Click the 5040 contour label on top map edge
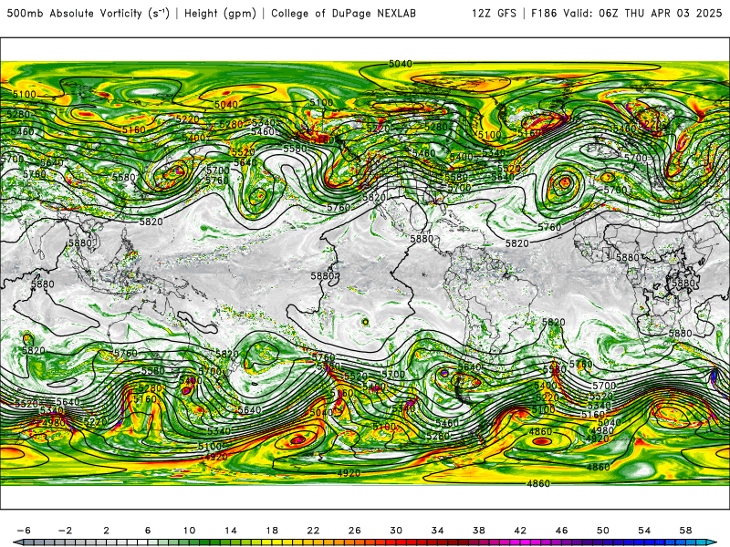Image resolution: width=730 pixels, height=547 pixels. coord(401,64)
